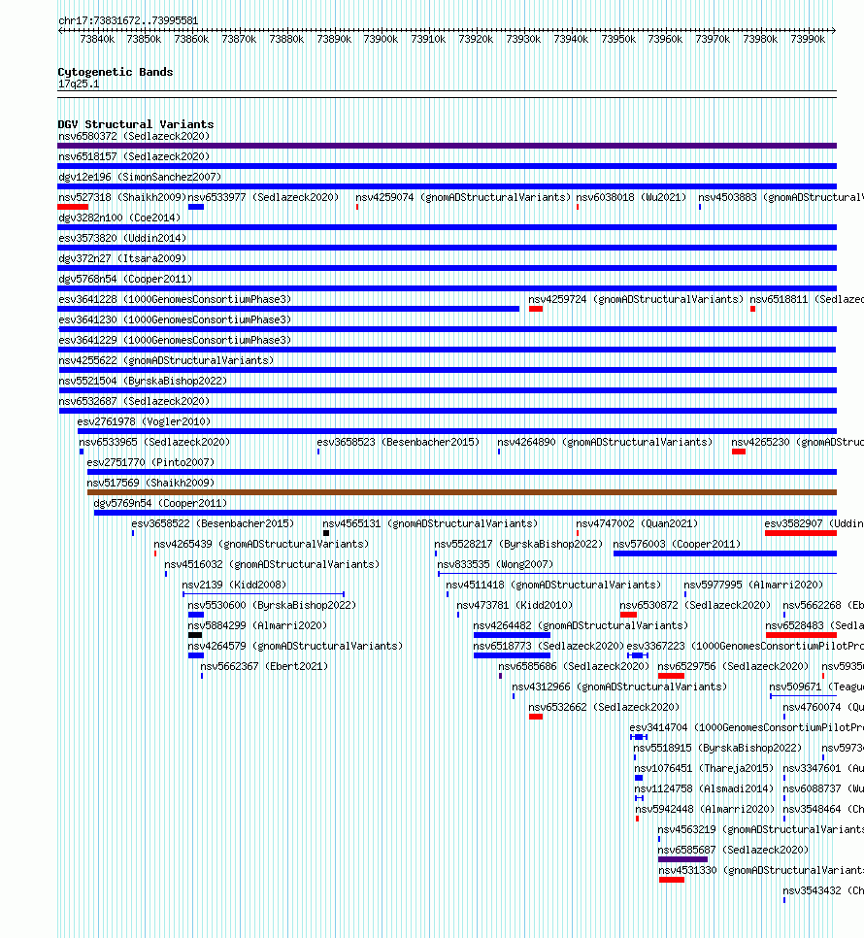Open nsv6533977 (Sedlazeck2020) label
This screenshot has height=938, width=864.
click(263, 197)
